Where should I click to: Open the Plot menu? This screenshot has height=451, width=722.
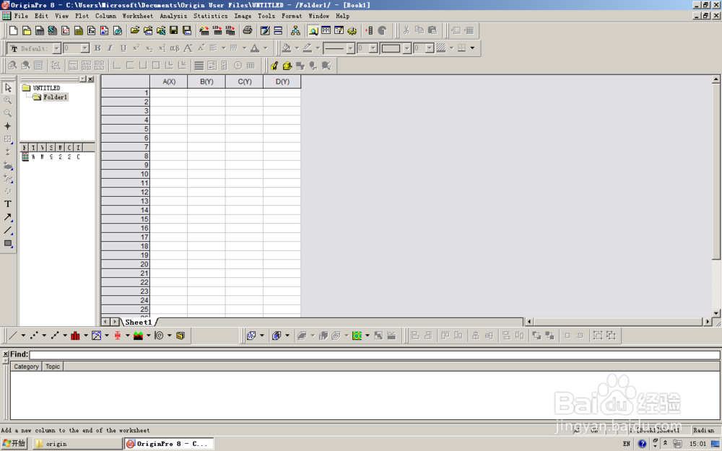(x=82, y=16)
